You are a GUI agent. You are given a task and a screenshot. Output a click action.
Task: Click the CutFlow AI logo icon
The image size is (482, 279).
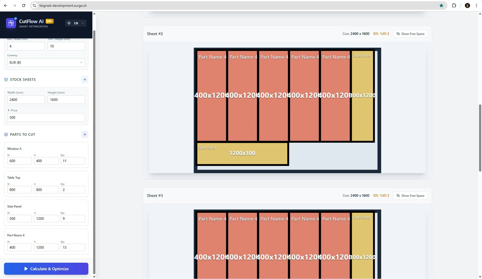click(11, 23)
